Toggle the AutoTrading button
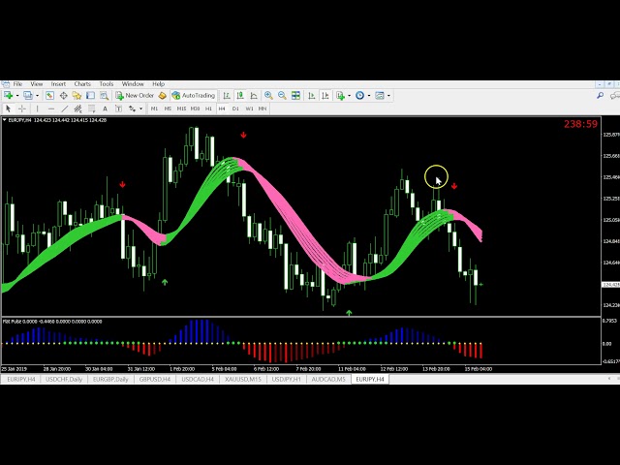The width and height of the screenshot is (620, 465). coord(193,96)
